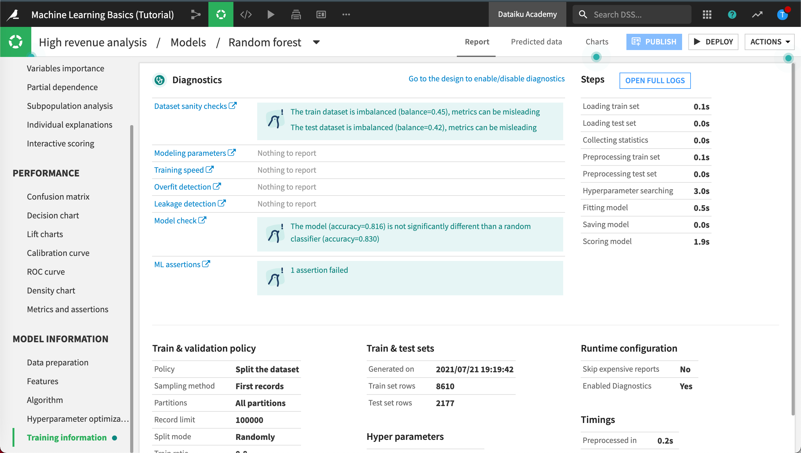Click the trend/analytics icon in top bar
801x453 pixels.
[758, 14]
